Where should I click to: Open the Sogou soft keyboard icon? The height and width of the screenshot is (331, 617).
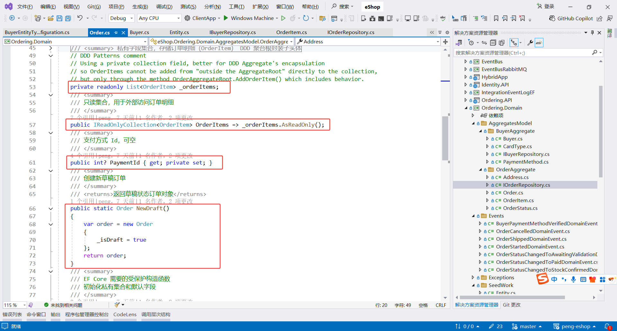pos(583,279)
